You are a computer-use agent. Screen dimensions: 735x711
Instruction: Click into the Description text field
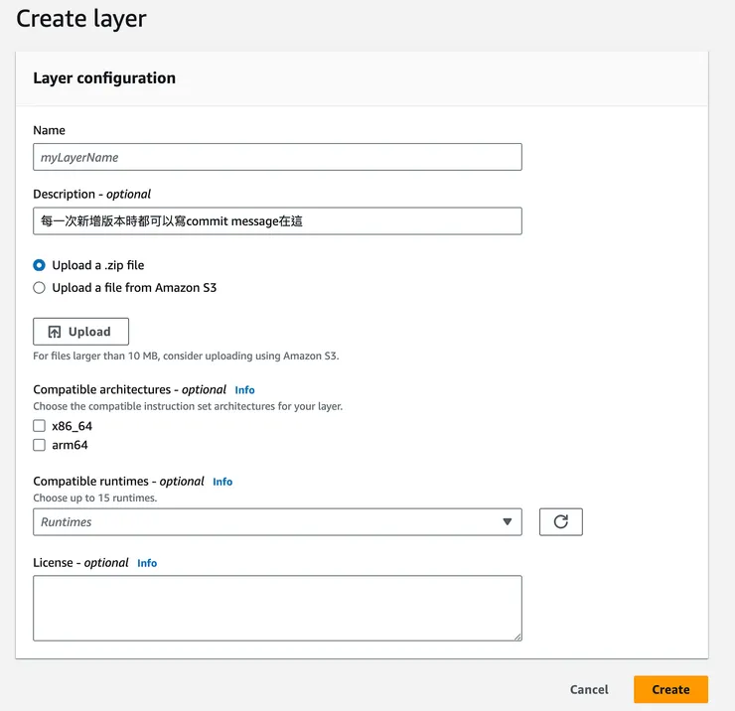(x=277, y=220)
